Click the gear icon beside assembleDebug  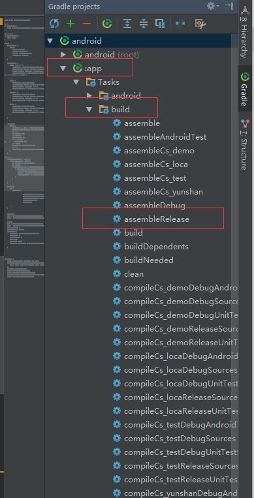pyautogui.click(x=117, y=205)
